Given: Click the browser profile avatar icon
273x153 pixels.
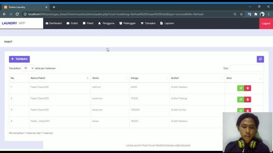Looking at the screenshot, I should (x=262, y=14).
